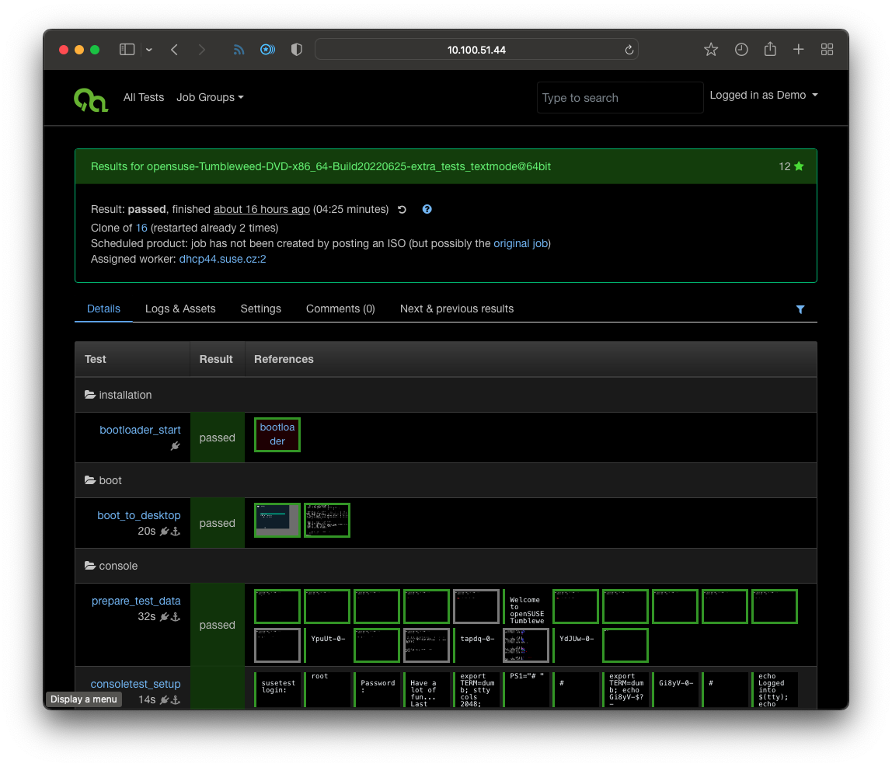Click the 10.100.51.44 address field
The image size is (892, 767).
click(476, 50)
